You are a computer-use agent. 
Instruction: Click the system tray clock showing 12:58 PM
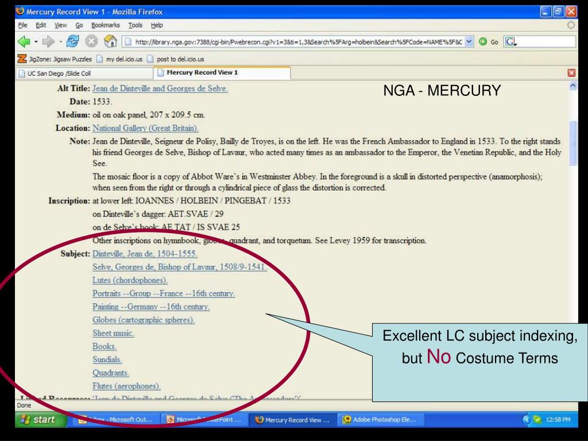pos(558,420)
